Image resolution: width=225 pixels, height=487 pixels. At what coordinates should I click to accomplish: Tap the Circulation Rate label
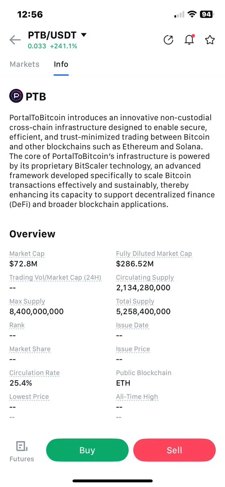[x=35, y=373]
